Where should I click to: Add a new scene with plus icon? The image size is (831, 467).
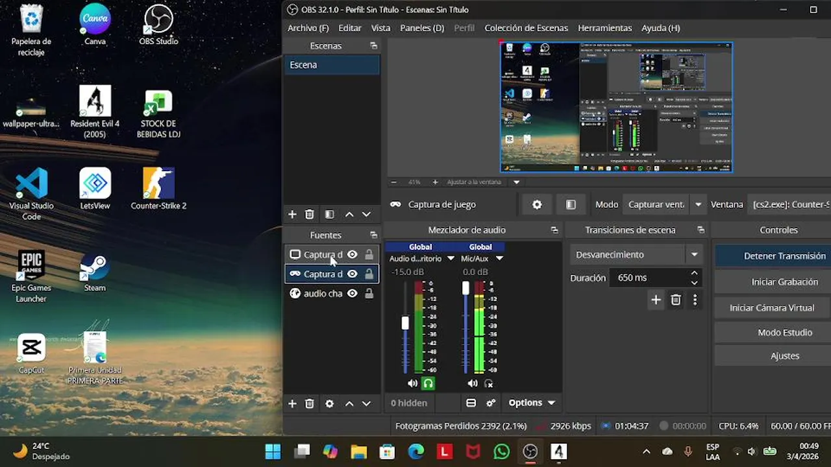(292, 214)
